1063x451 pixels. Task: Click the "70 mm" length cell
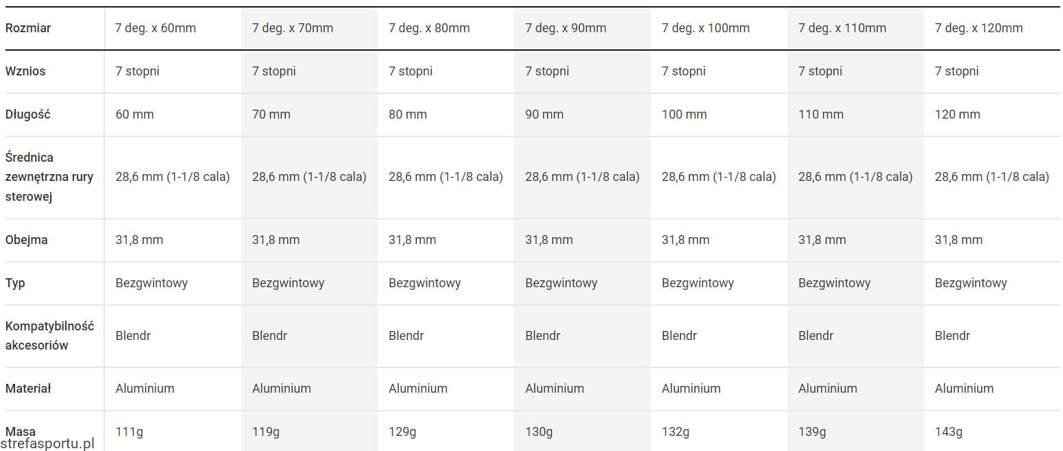(271, 114)
